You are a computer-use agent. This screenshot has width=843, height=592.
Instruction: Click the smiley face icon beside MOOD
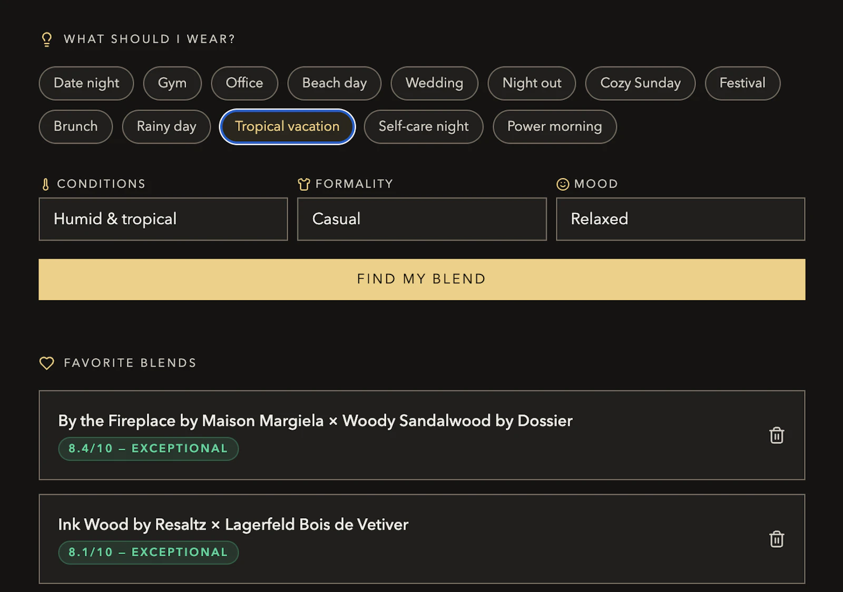click(563, 184)
